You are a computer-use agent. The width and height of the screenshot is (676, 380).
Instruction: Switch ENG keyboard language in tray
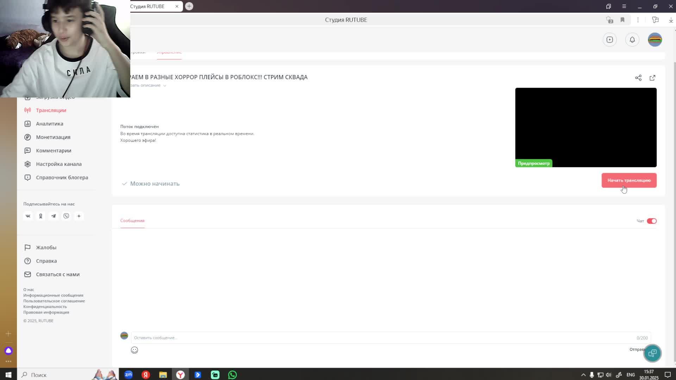(631, 375)
